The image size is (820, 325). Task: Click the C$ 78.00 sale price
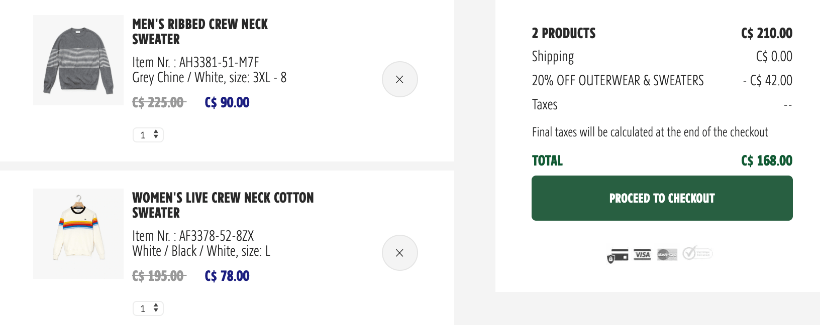pyautogui.click(x=227, y=276)
